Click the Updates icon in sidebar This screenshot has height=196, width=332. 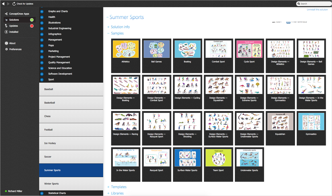pyautogui.click(x=6, y=26)
